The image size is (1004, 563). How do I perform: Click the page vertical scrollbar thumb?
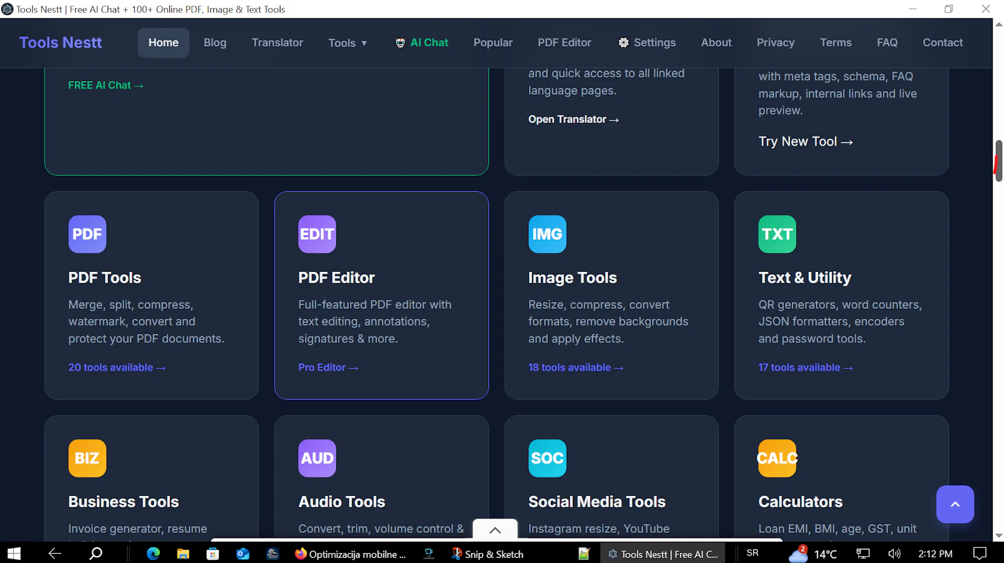[x=998, y=161]
